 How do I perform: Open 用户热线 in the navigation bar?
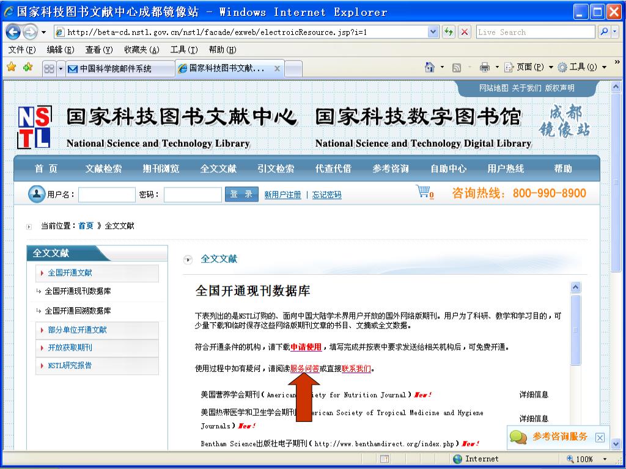[x=506, y=169]
